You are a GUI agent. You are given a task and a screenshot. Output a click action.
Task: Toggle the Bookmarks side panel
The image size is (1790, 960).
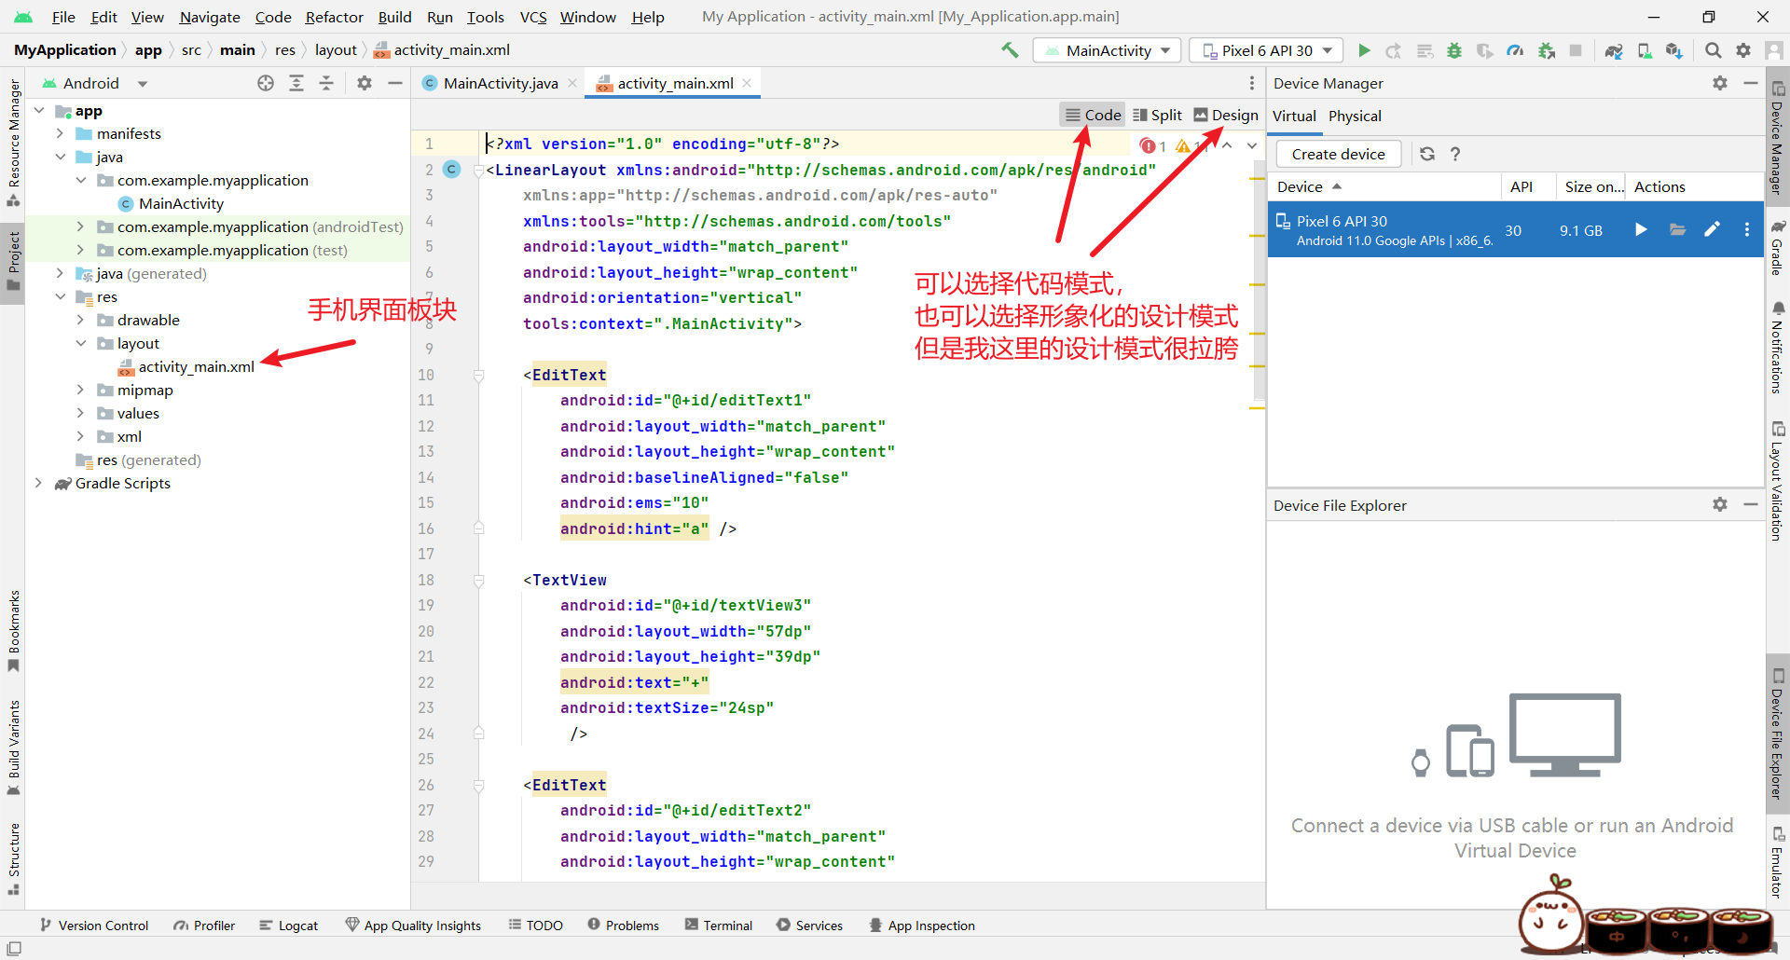tap(13, 631)
